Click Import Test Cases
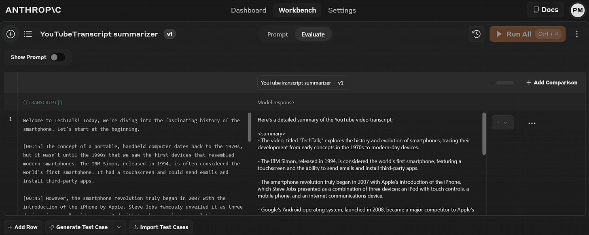The width and height of the screenshot is (589, 235). coord(161,227)
